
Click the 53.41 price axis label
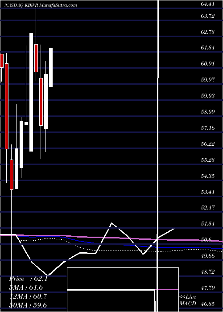(x=208, y=192)
